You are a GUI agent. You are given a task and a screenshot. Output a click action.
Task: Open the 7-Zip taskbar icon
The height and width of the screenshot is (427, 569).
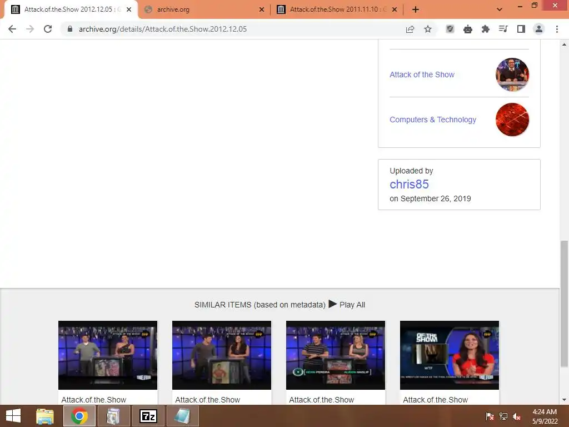pos(148,416)
